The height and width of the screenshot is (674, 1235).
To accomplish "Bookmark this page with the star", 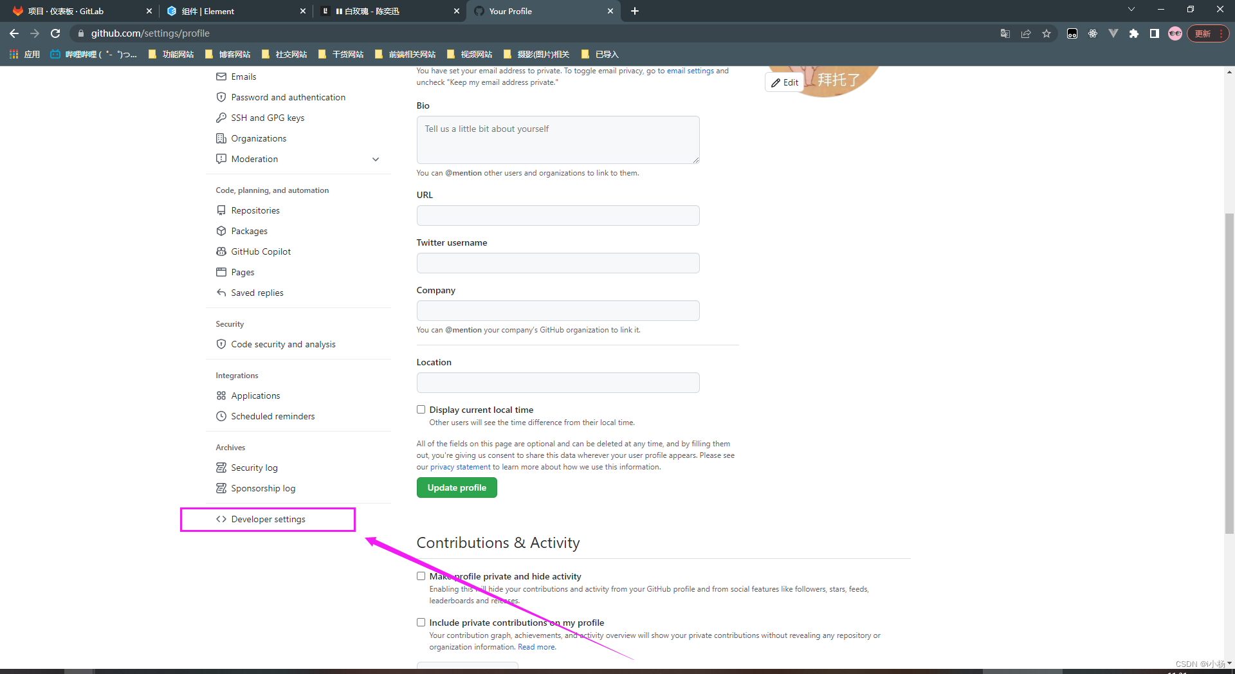I will (1047, 33).
